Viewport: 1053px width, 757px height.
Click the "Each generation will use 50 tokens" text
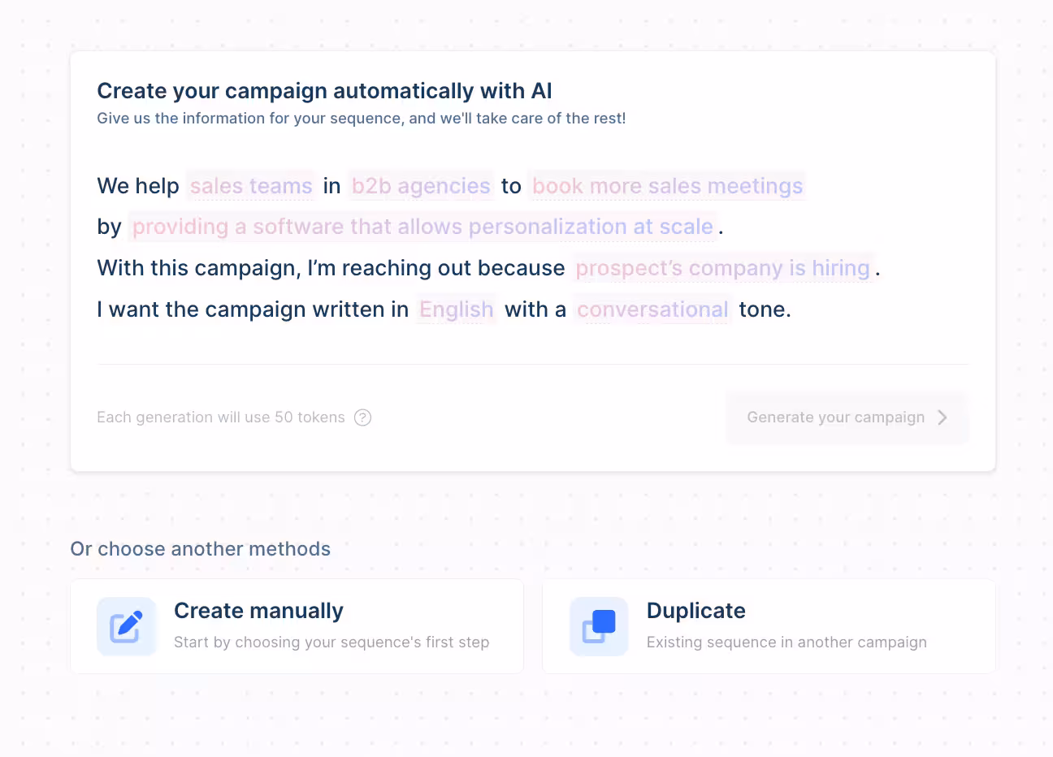(221, 417)
